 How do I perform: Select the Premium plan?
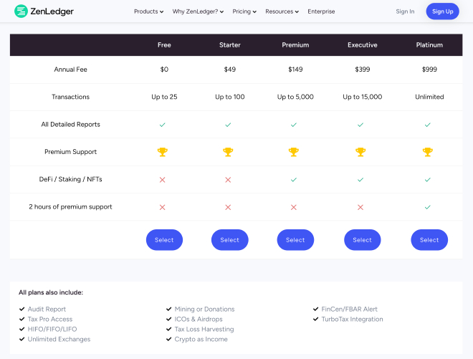pyautogui.click(x=295, y=240)
